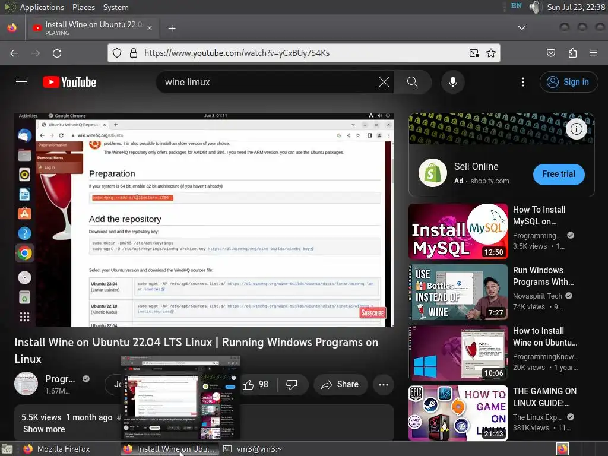Click the 5.5K views 1 month ago text
The image size is (608, 456).
pos(66,417)
